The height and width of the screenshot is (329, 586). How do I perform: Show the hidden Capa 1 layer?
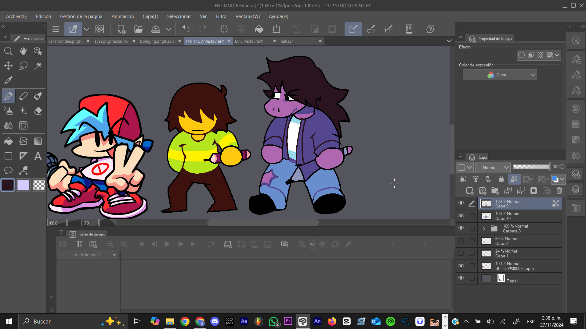click(x=461, y=253)
